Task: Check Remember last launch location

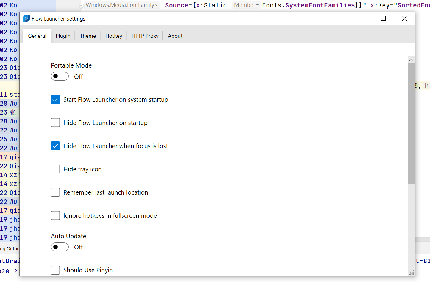Action: point(55,192)
